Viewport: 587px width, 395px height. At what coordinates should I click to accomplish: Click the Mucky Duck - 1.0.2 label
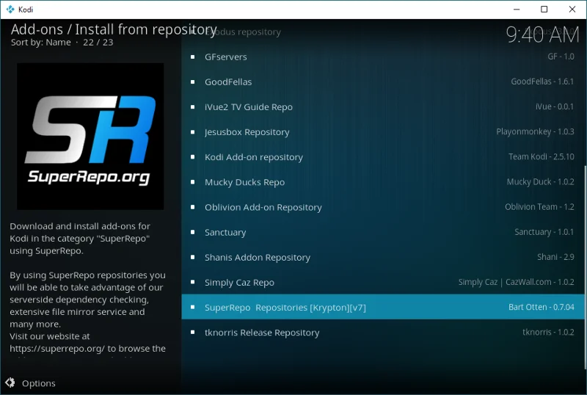pyautogui.click(x=540, y=182)
